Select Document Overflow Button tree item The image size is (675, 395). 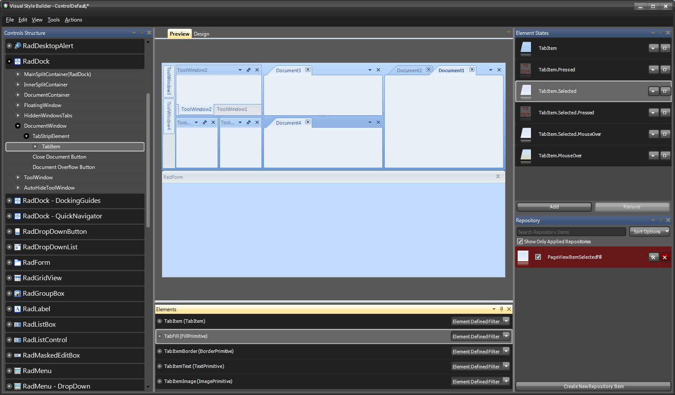(x=64, y=167)
